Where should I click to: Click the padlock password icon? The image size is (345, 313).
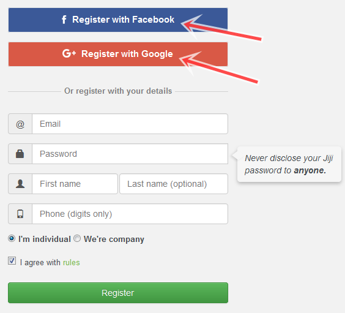(x=20, y=154)
